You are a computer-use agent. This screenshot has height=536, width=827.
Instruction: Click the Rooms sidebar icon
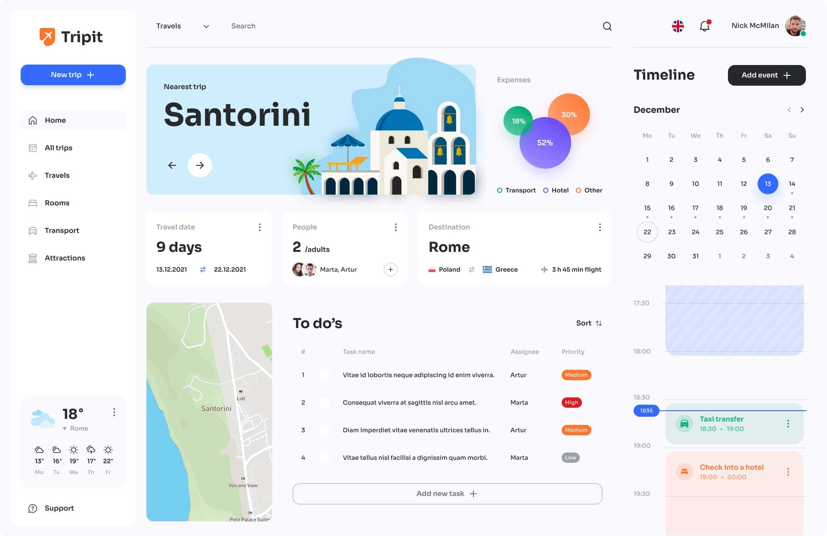33,203
